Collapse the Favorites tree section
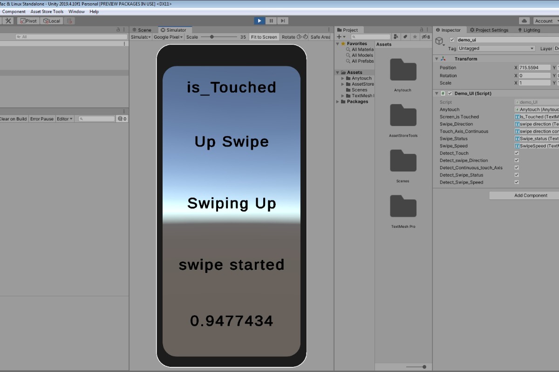 pyautogui.click(x=338, y=44)
